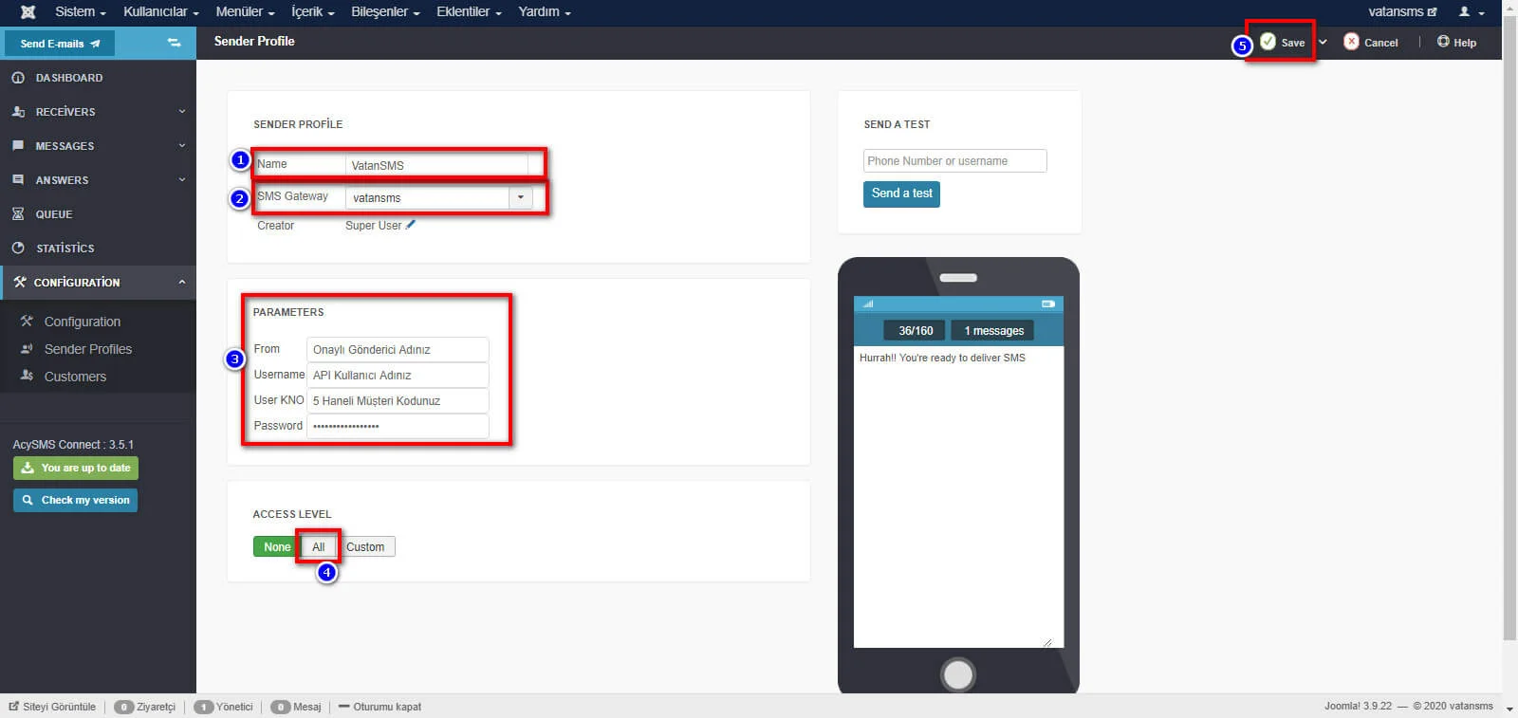Open Sender Profiles link in sidebar
This screenshot has height=718, width=1518.
pos(88,349)
